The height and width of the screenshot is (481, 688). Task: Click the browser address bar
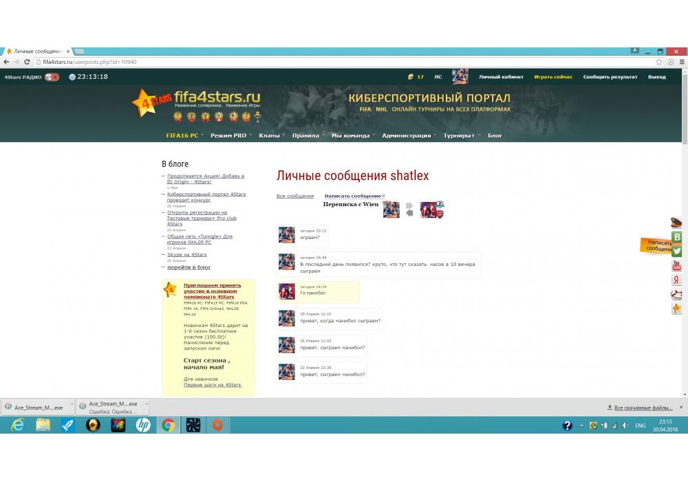click(x=344, y=62)
